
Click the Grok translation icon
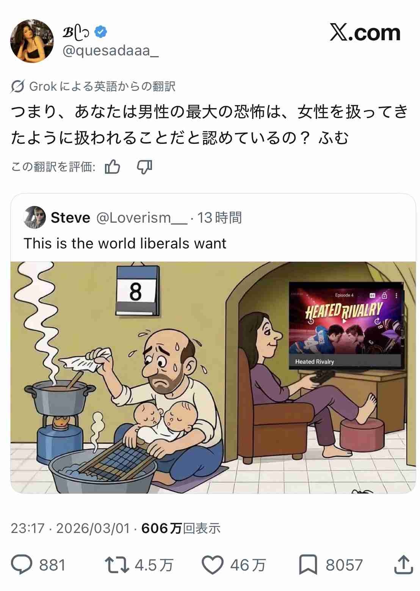[x=18, y=86]
